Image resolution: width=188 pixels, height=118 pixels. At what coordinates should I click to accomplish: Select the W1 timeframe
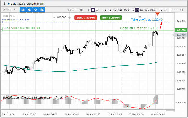147,10
